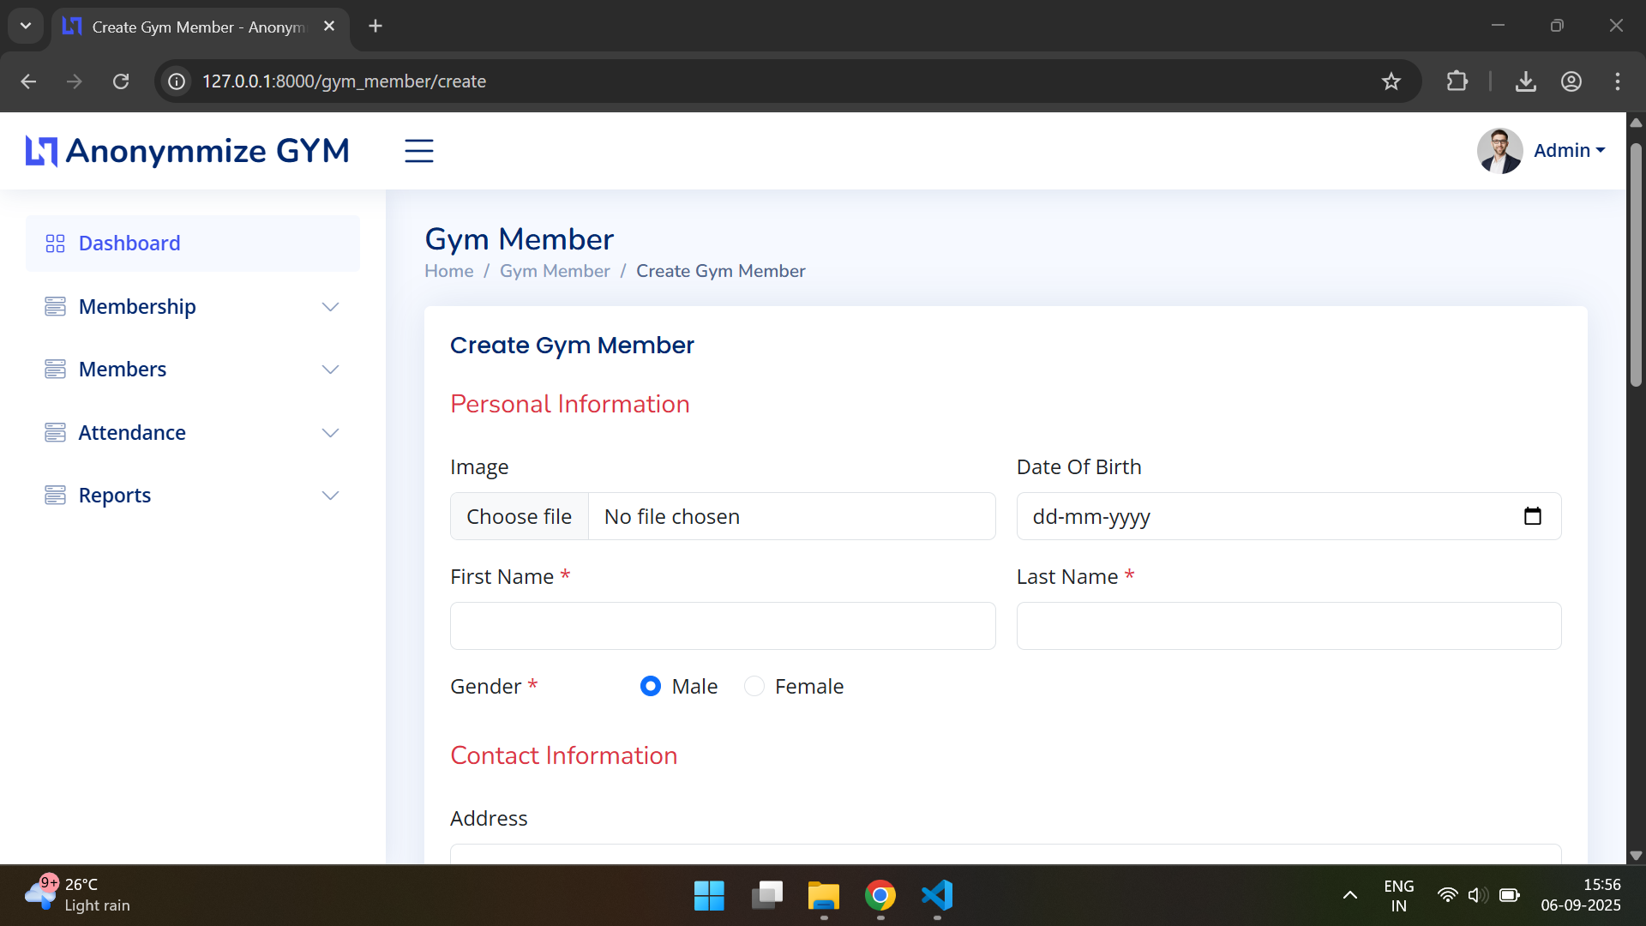
Task: Open the Membership sidebar menu
Action: click(193, 307)
